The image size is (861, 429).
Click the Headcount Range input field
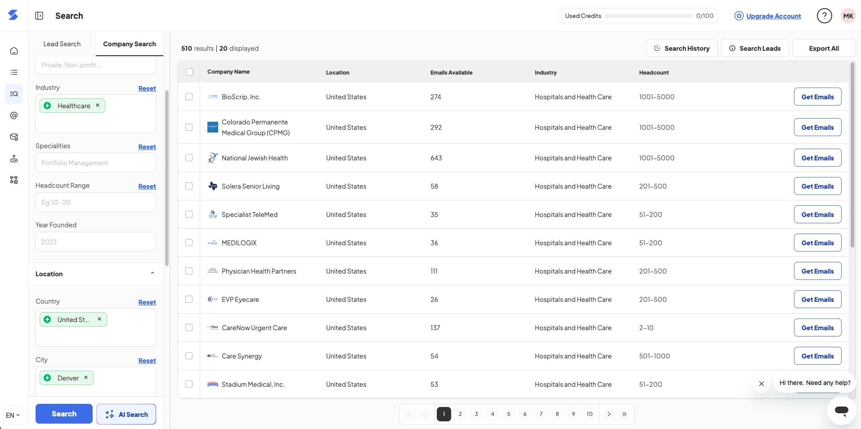point(95,202)
